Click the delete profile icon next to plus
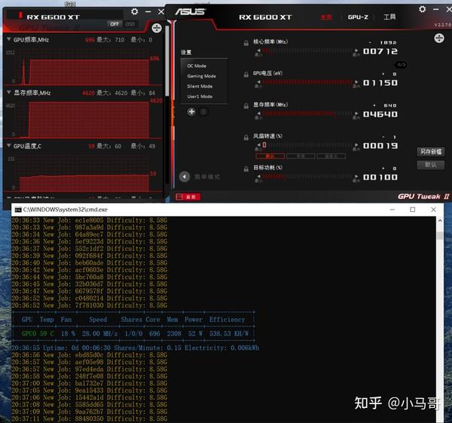Screen dimensions: 452x423 point(203,112)
